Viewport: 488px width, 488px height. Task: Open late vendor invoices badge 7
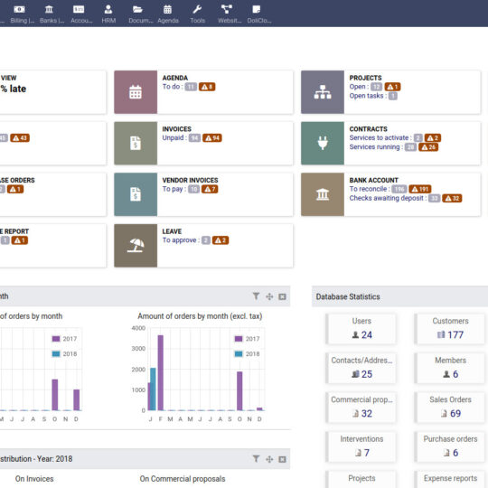pos(210,189)
